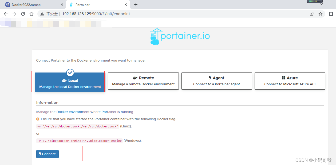Choose the Remote Docker environment option

coord(143,81)
